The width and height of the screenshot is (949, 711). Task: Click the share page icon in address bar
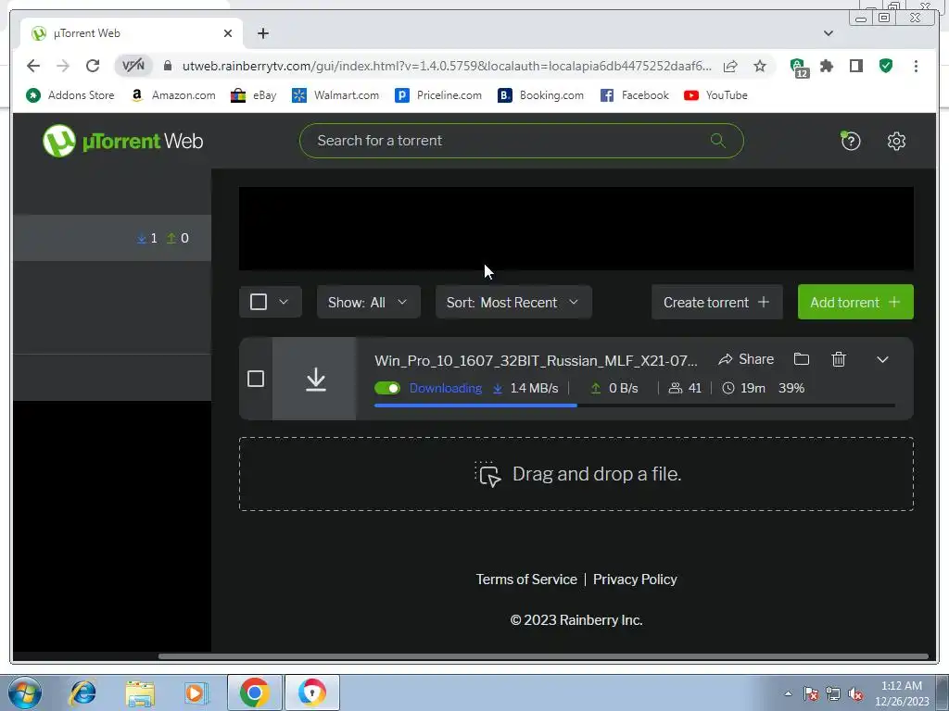pyautogui.click(x=730, y=66)
